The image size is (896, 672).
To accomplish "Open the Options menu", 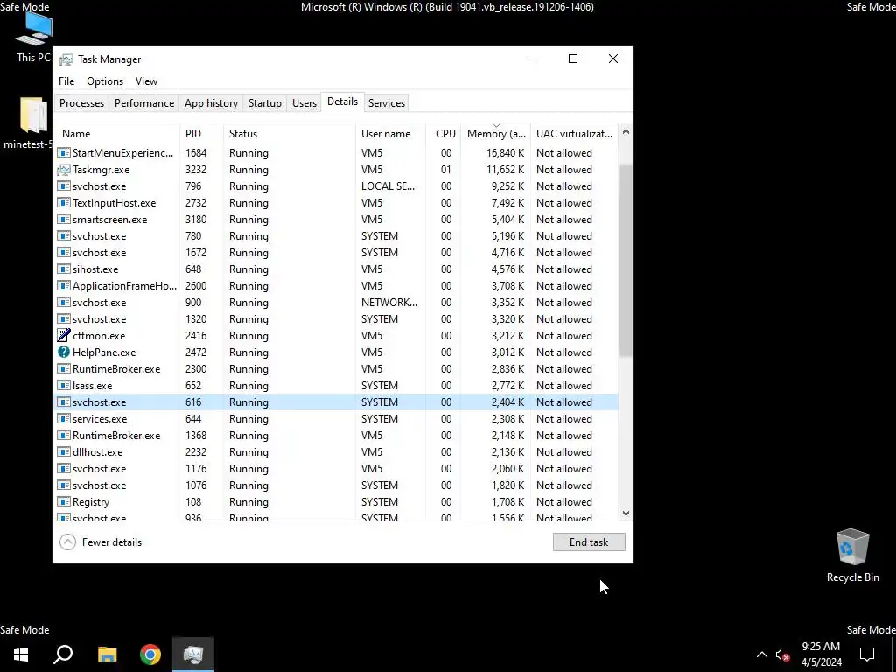I will coord(105,81).
